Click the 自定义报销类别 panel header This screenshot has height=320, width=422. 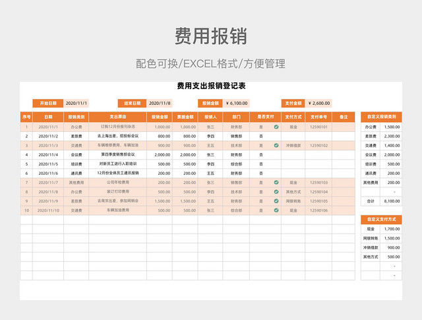(x=381, y=117)
